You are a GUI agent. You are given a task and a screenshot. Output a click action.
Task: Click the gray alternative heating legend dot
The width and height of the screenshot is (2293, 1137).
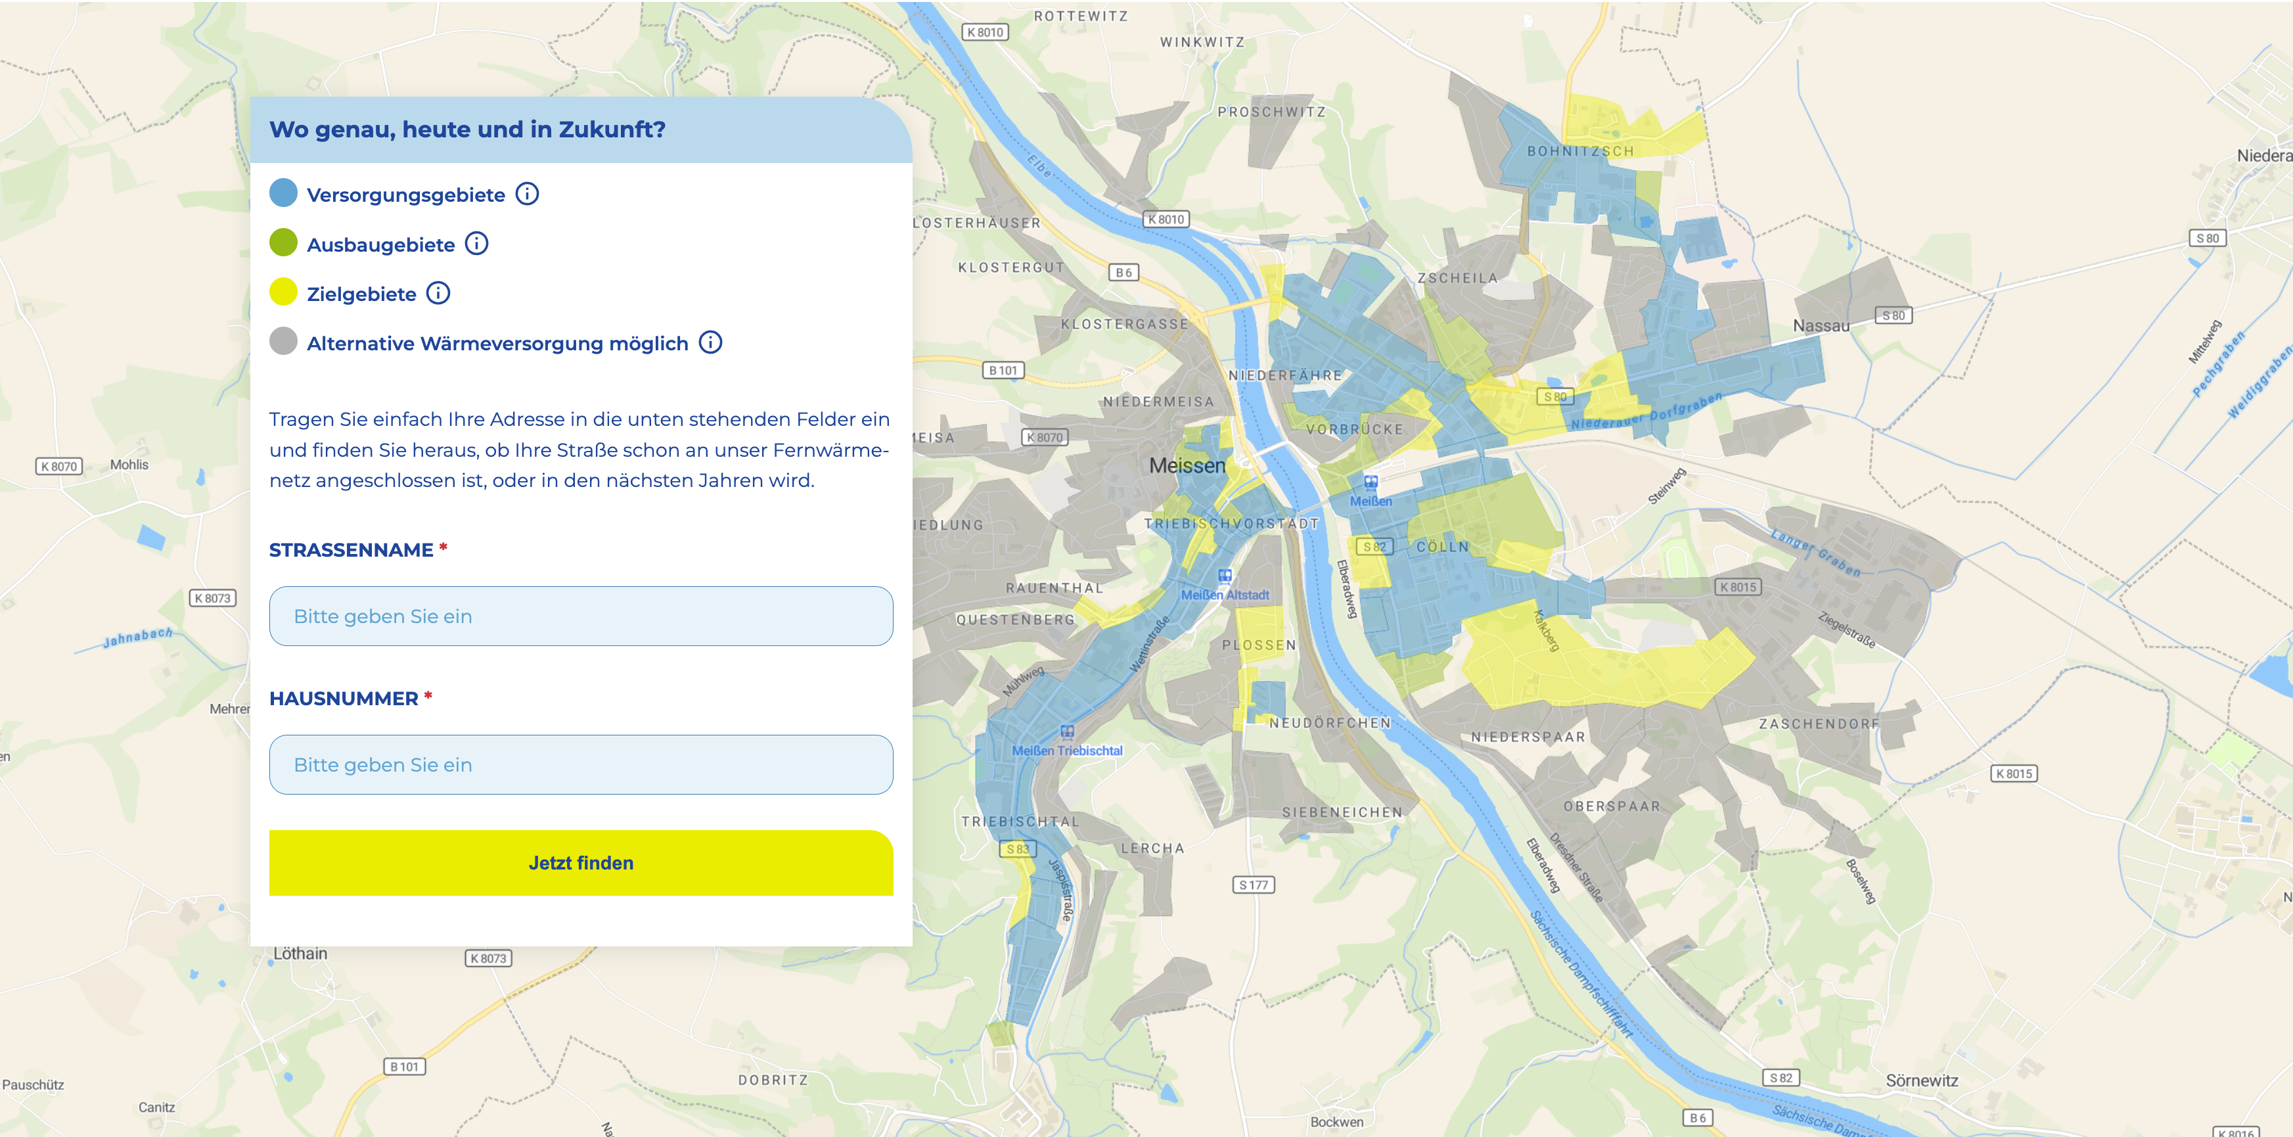[x=283, y=342]
